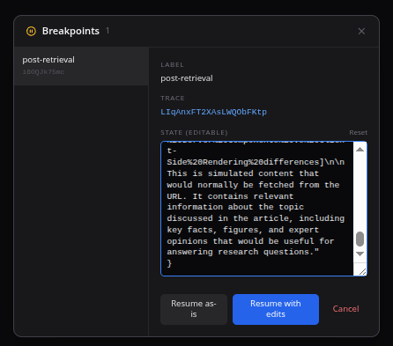Select the post-retrieval breakpoint in sidebar
This screenshot has height=346, width=393.
coord(81,66)
